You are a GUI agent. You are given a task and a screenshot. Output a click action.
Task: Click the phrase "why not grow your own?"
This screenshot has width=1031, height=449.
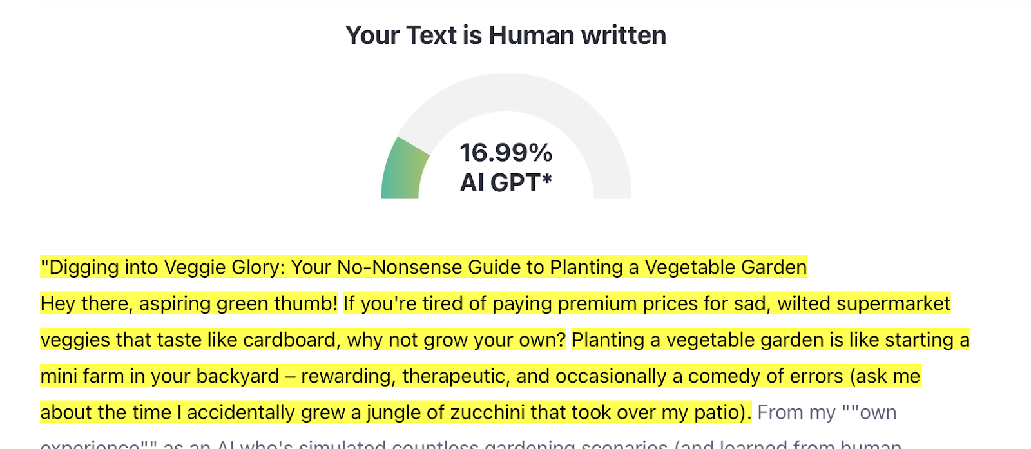pos(456,339)
